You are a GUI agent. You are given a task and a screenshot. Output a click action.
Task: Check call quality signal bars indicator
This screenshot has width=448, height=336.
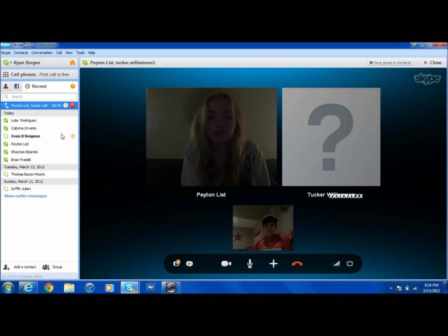click(336, 264)
